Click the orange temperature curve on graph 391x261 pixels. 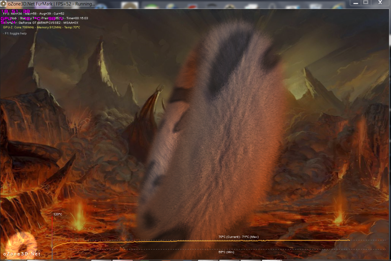tap(201, 241)
